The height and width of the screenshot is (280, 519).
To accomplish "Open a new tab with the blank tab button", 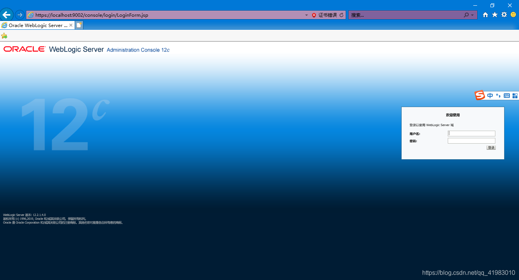I will pyautogui.click(x=79, y=25).
